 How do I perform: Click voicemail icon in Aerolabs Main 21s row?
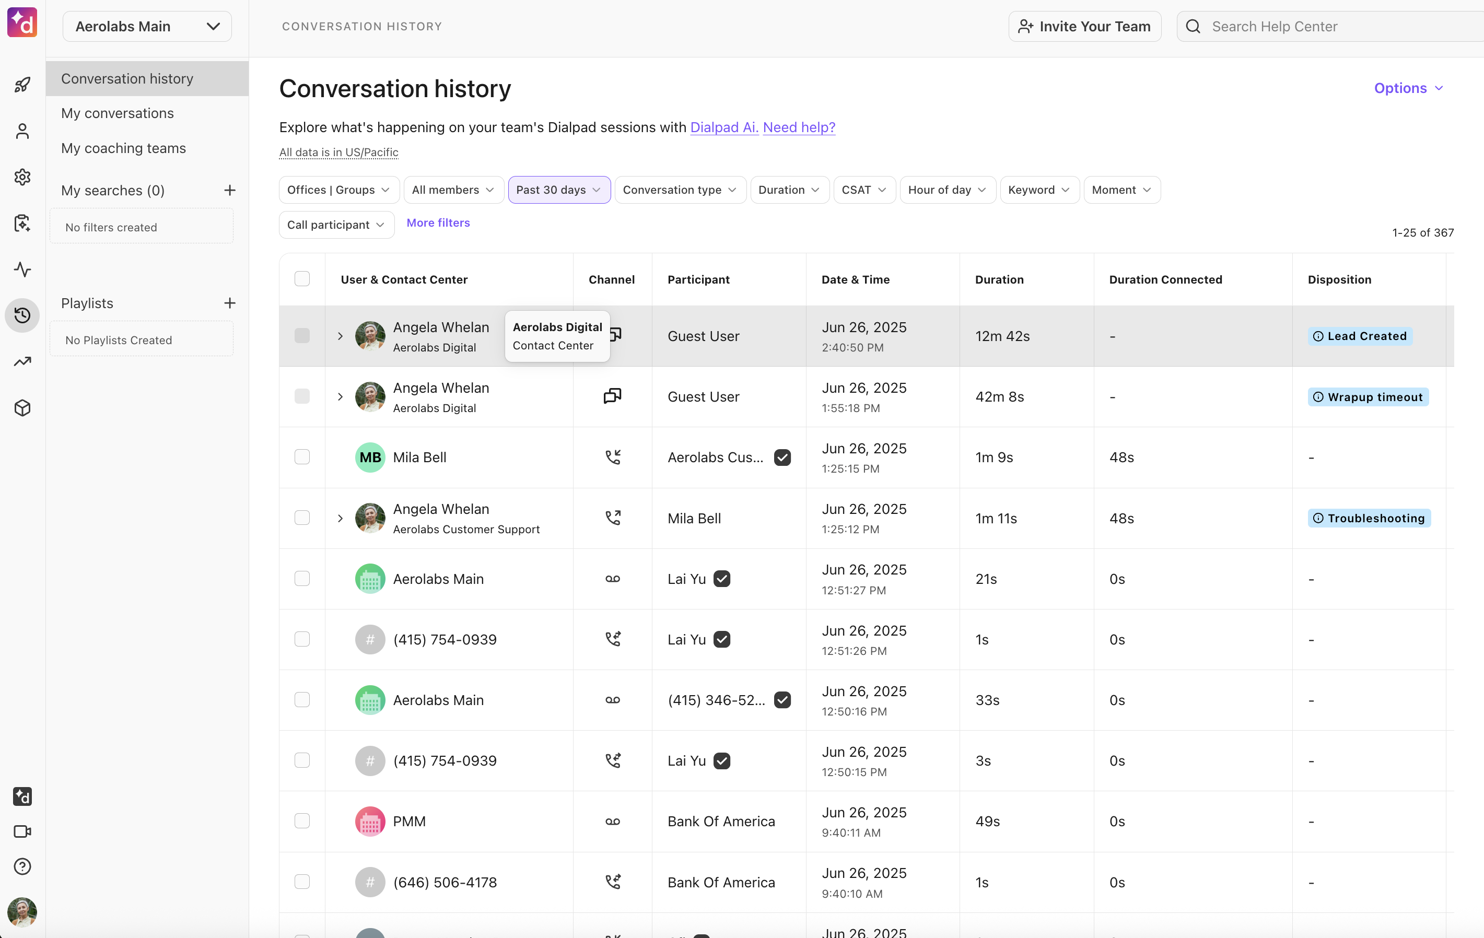click(613, 579)
